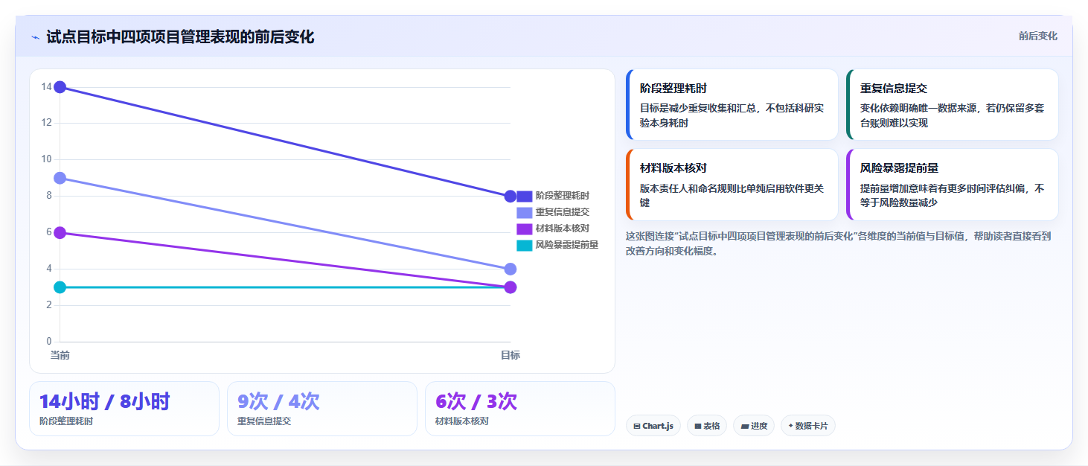Click the 目标 x-axis label
The height and width of the screenshot is (466, 1088).
(x=511, y=355)
